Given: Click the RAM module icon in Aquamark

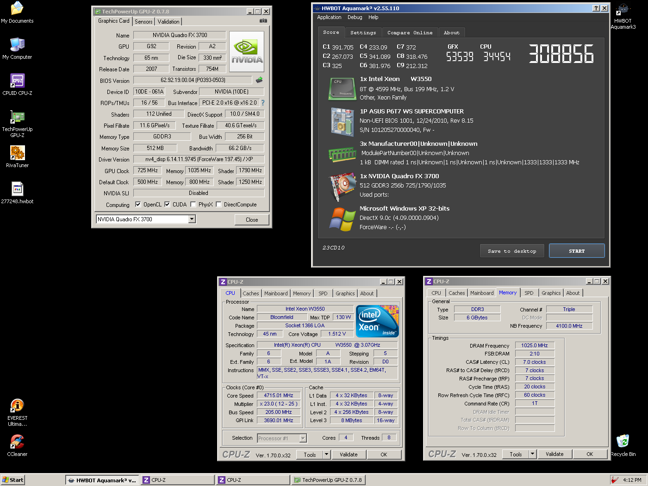Looking at the screenshot, I should pos(342,155).
